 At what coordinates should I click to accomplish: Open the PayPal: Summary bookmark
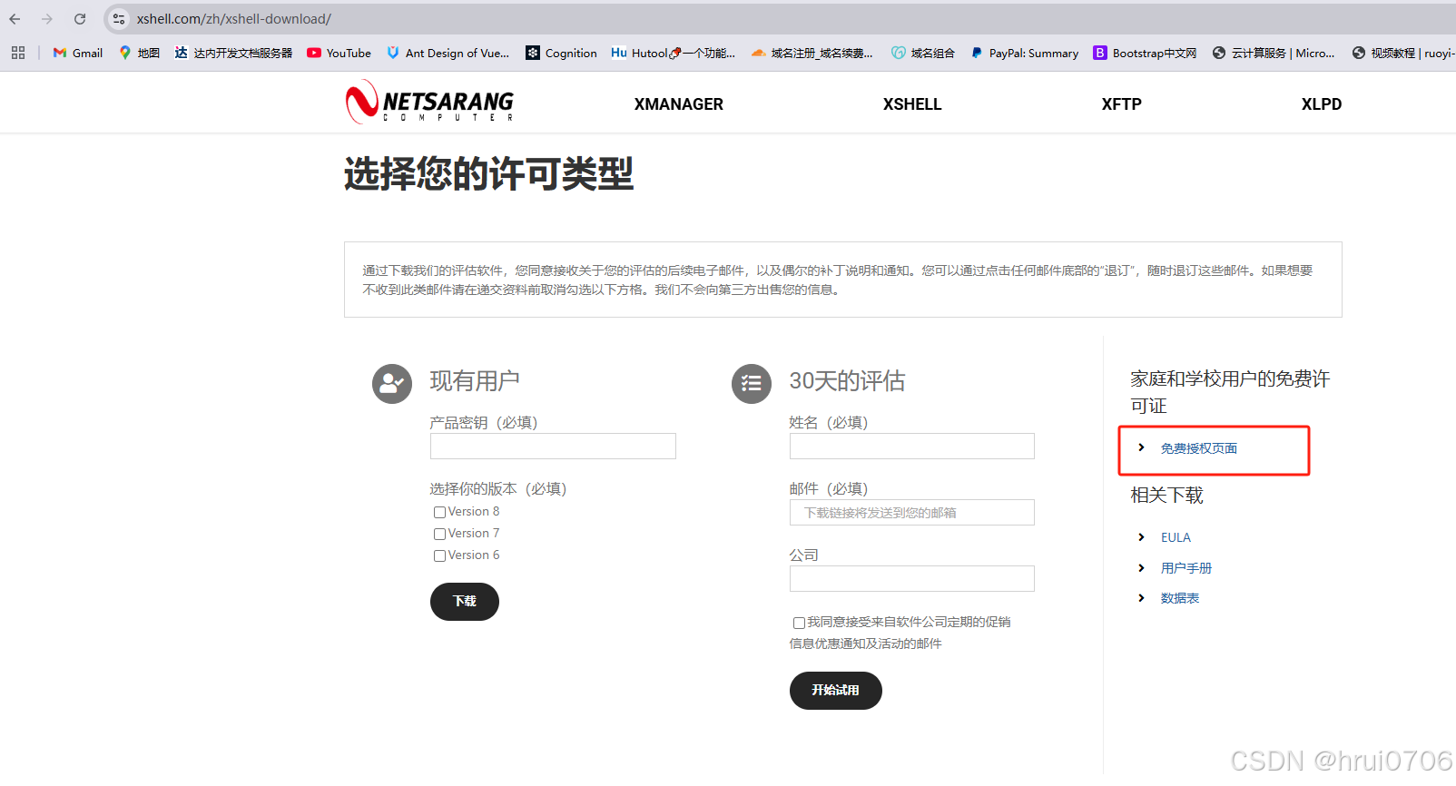(1024, 53)
